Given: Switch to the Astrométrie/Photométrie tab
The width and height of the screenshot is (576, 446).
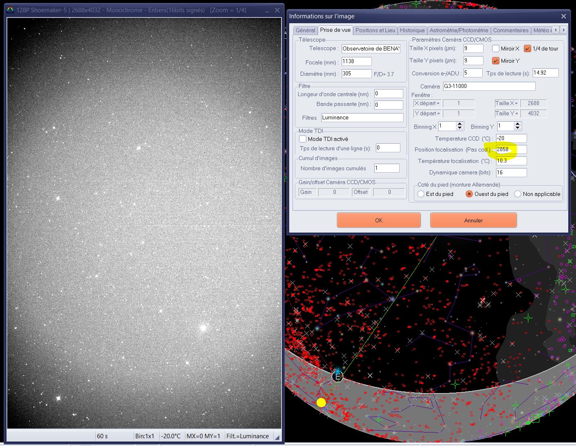Looking at the screenshot, I should coord(459,30).
